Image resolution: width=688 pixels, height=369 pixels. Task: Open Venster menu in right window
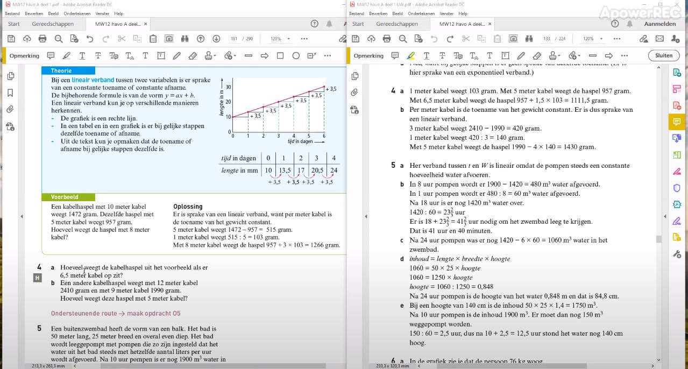pyautogui.click(x=446, y=13)
